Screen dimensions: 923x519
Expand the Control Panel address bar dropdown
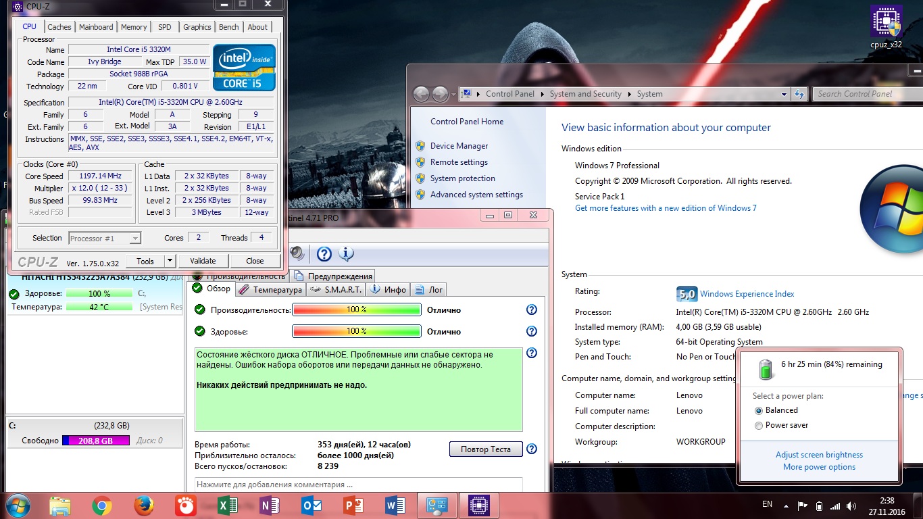[x=784, y=94]
